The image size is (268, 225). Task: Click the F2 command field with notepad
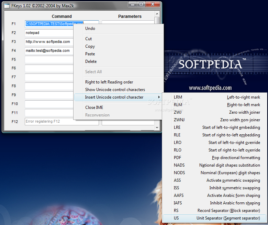pyautogui.click(x=49, y=33)
